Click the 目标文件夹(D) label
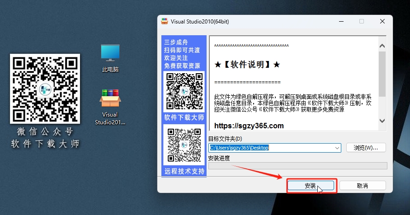 (225, 139)
